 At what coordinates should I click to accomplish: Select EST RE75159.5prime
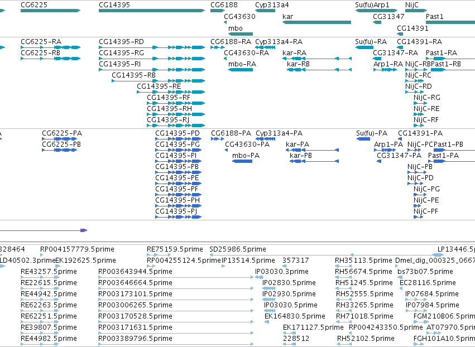pyautogui.click(x=175, y=249)
